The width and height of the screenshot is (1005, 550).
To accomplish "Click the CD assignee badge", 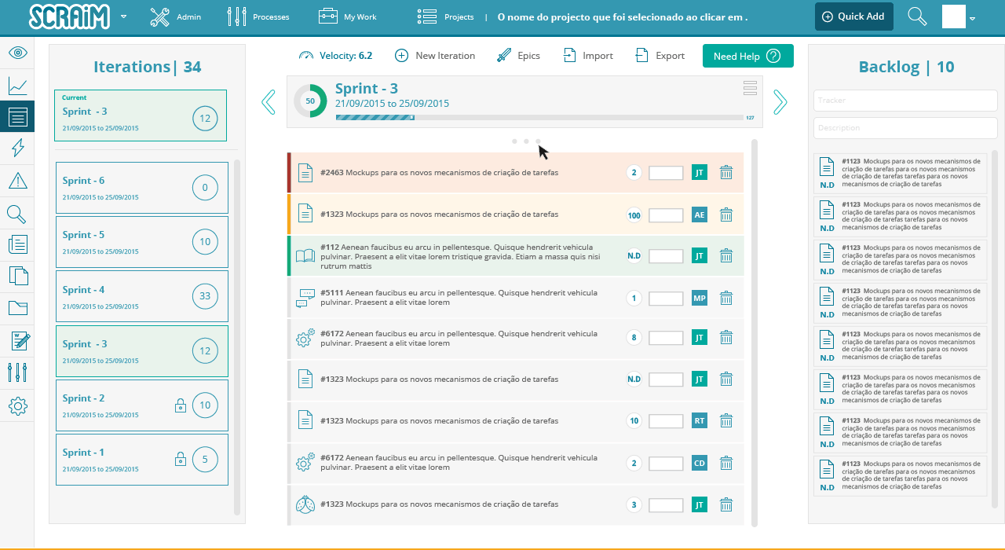I will point(700,463).
